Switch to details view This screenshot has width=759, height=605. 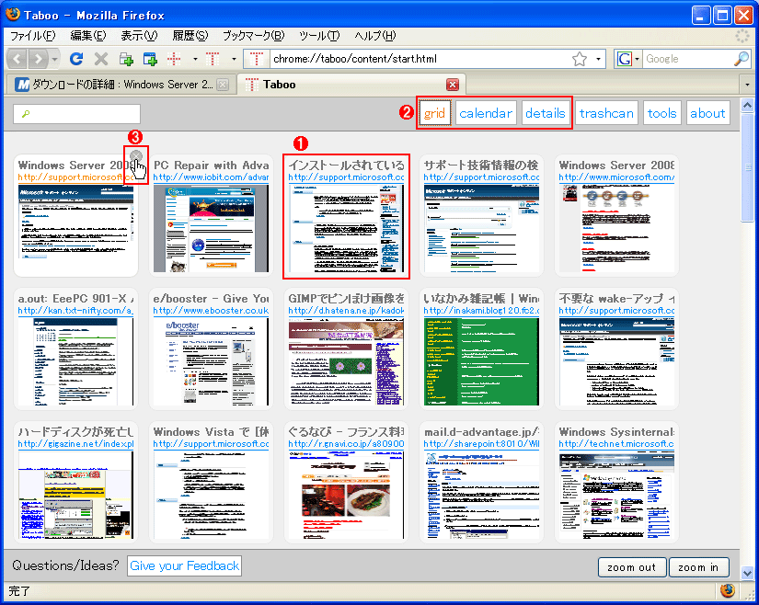pos(545,113)
